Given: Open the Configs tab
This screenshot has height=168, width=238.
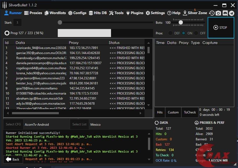Looking at the screenshot, I should tap(77, 13).
